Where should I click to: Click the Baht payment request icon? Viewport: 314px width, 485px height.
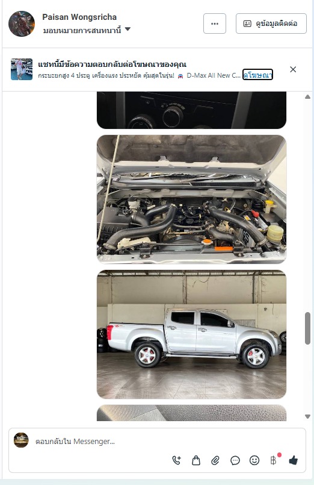[x=273, y=460]
